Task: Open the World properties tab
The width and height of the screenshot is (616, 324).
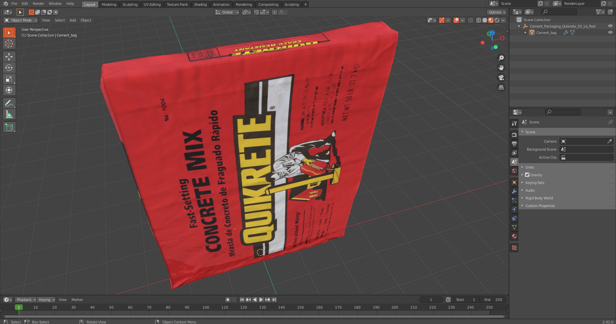Action: coord(514,171)
